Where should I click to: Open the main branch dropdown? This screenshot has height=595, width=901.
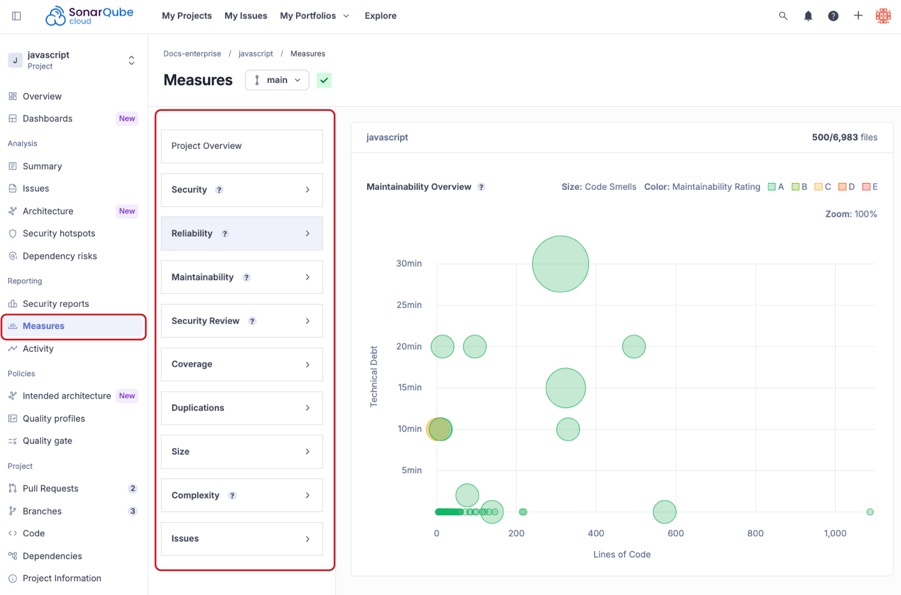[x=277, y=80]
